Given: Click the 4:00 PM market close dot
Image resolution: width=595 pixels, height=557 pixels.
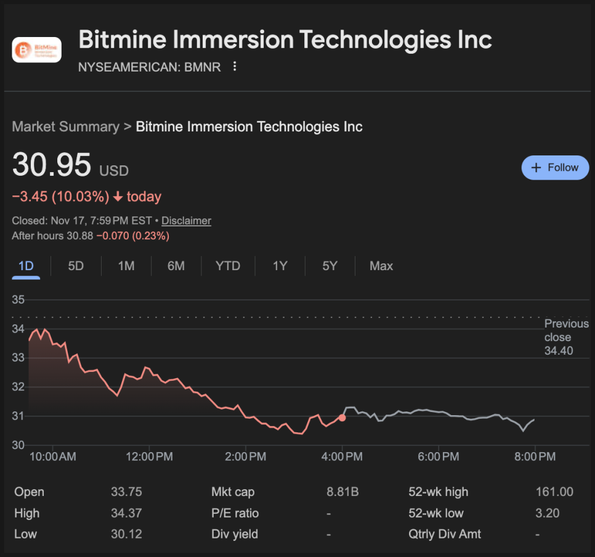Looking at the screenshot, I should pos(342,418).
